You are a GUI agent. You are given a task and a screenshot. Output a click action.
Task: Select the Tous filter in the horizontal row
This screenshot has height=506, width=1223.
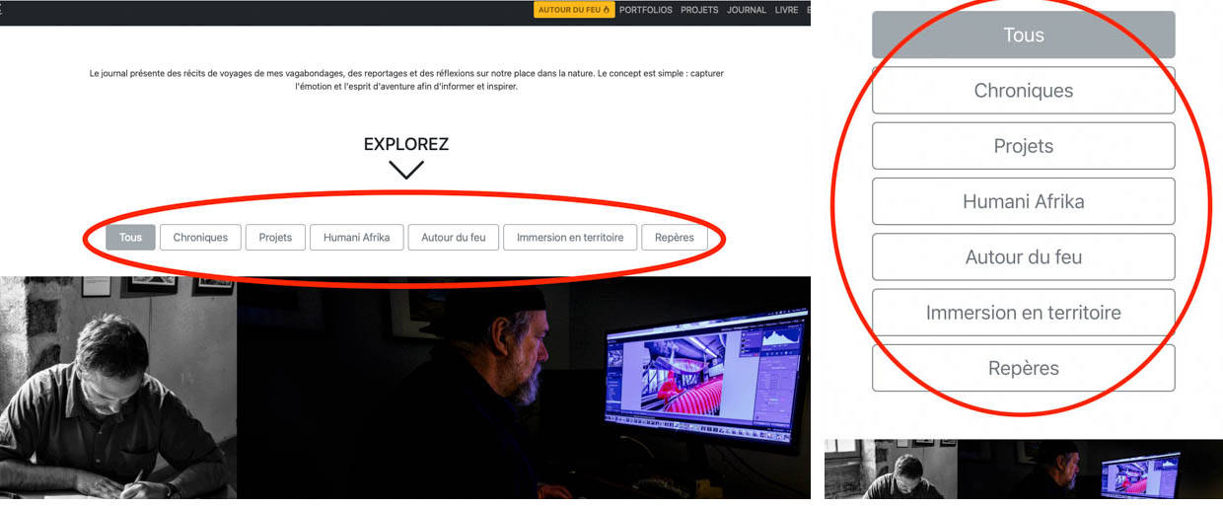pyautogui.click(x=130, y=238)
